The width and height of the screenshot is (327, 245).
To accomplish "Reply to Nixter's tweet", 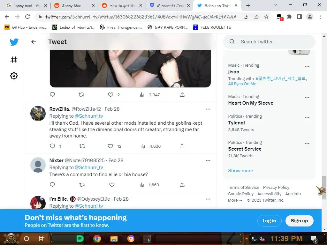I will coord(52,185).
